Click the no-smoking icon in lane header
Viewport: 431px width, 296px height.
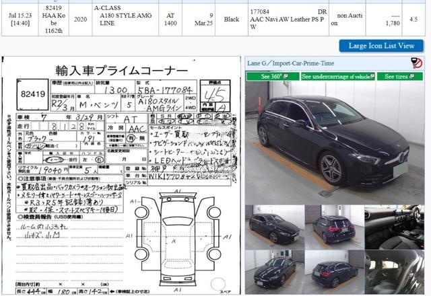(x=417, y=63)
